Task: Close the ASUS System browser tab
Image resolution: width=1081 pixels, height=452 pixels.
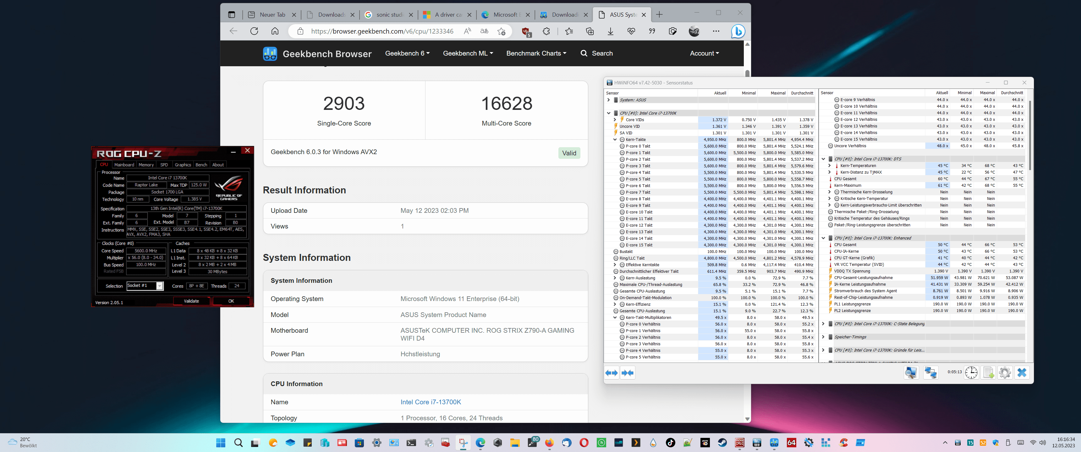Action: tap(644, 15)
